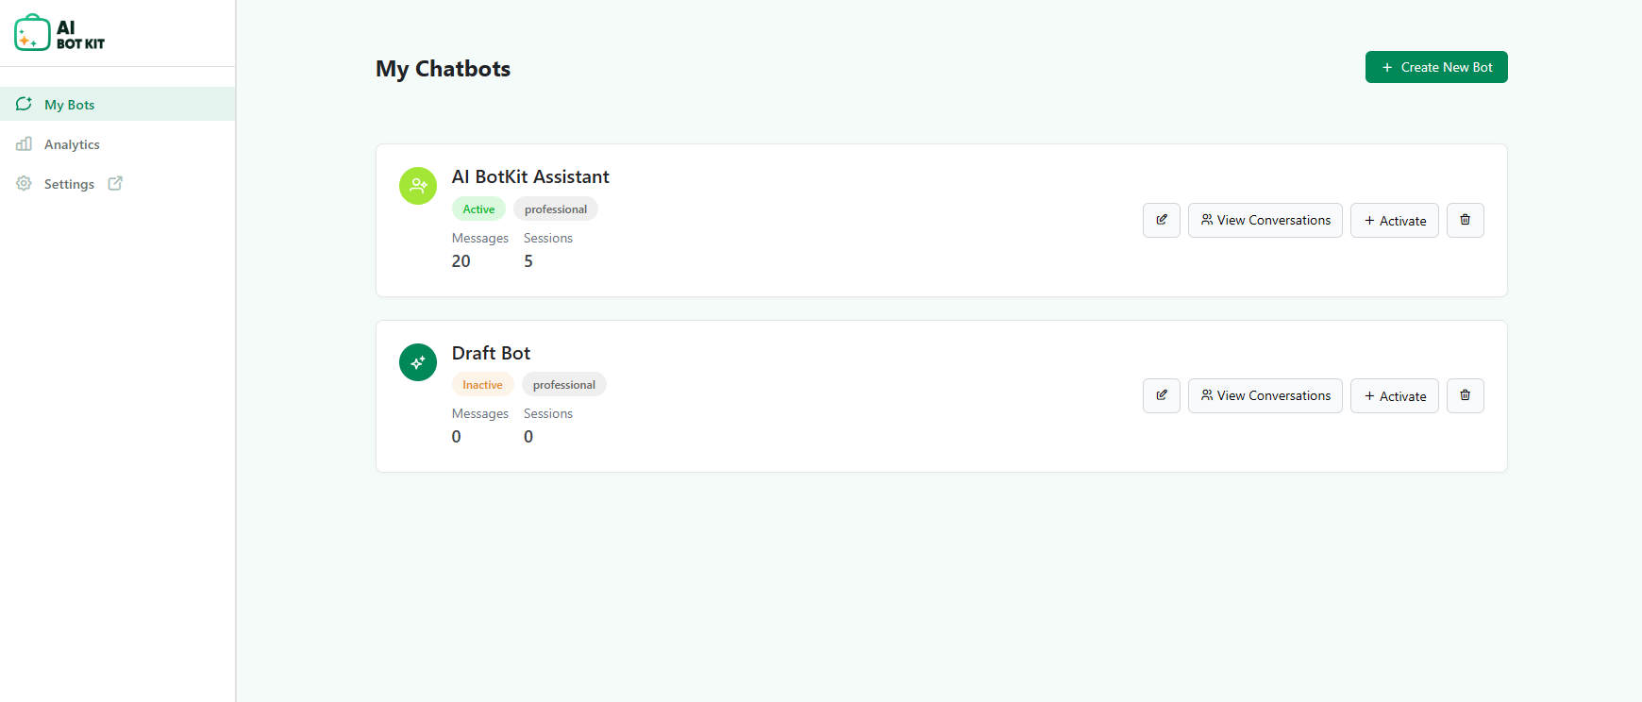Open Settings via the external link icon

[x=115, y=183]
